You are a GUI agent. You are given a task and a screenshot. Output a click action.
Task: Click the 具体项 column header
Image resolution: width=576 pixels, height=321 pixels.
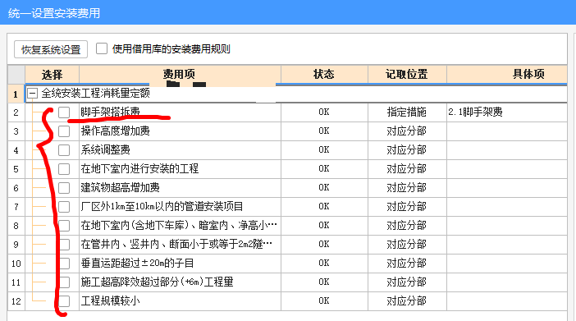[x=507, y=75]
